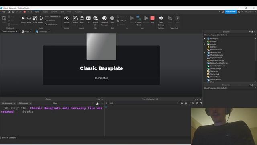
Task: Select Lighting in the Explorer
Action: click(213, 47)
